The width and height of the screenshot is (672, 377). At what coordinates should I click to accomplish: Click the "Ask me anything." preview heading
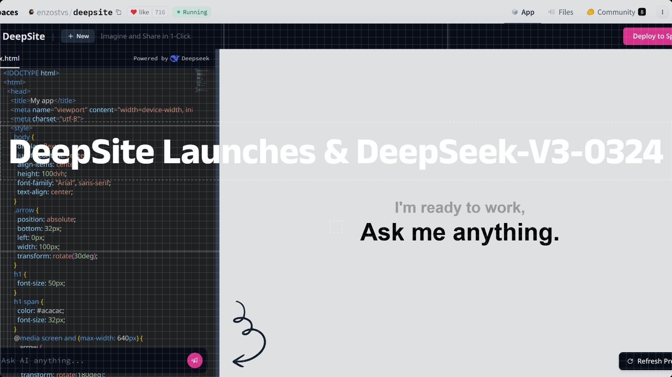click(460, 232)
